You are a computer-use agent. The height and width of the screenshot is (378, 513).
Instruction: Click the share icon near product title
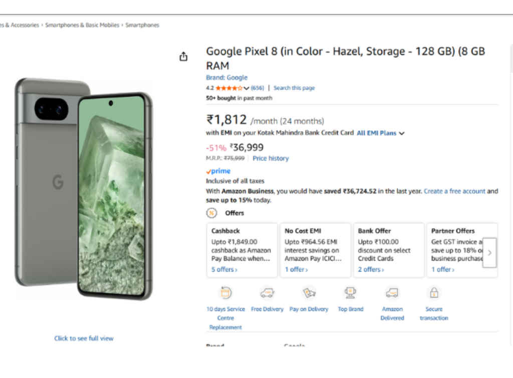[183, 56]
